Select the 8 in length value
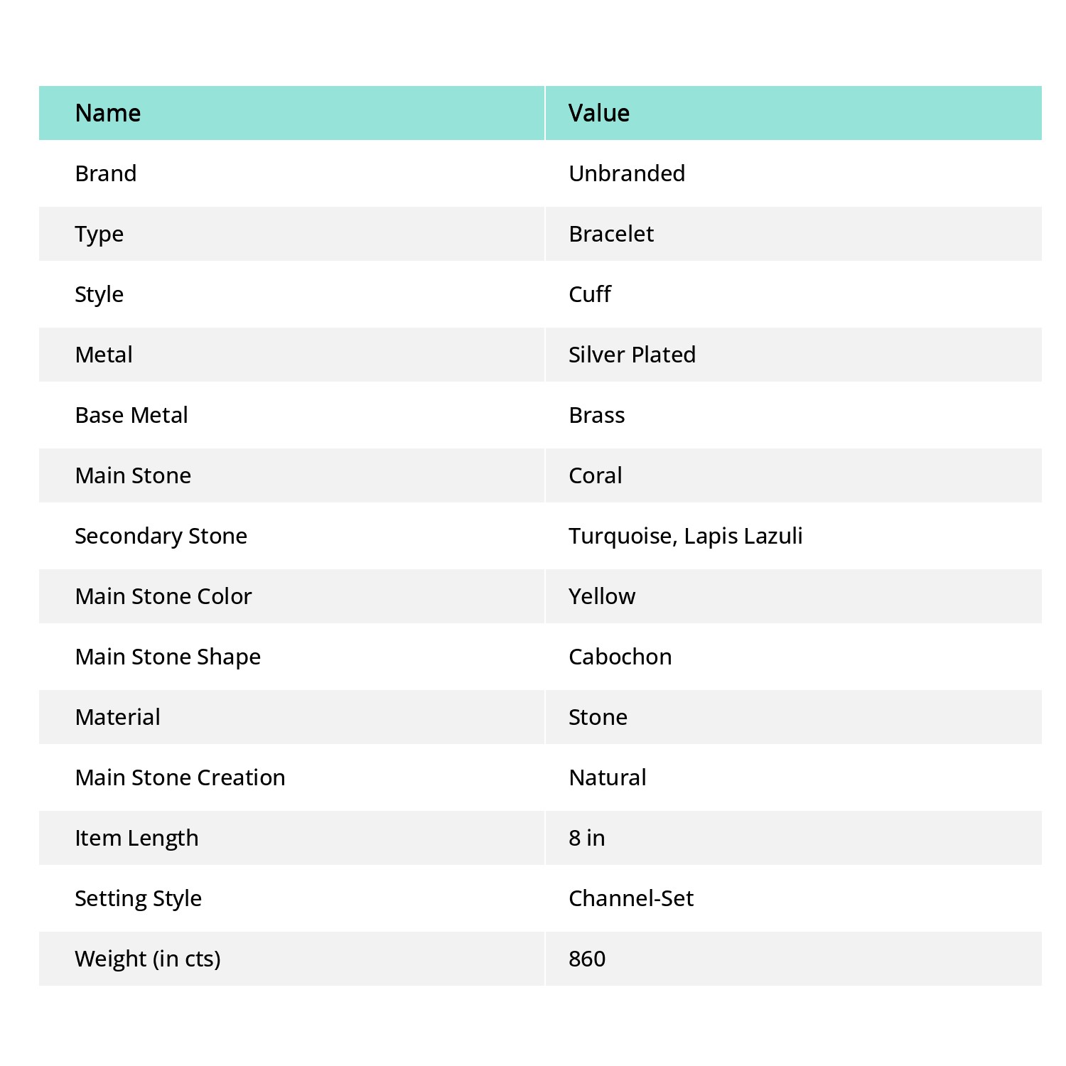The width and height of the screenshot is (1066, 1066). [x=587, y=838]
